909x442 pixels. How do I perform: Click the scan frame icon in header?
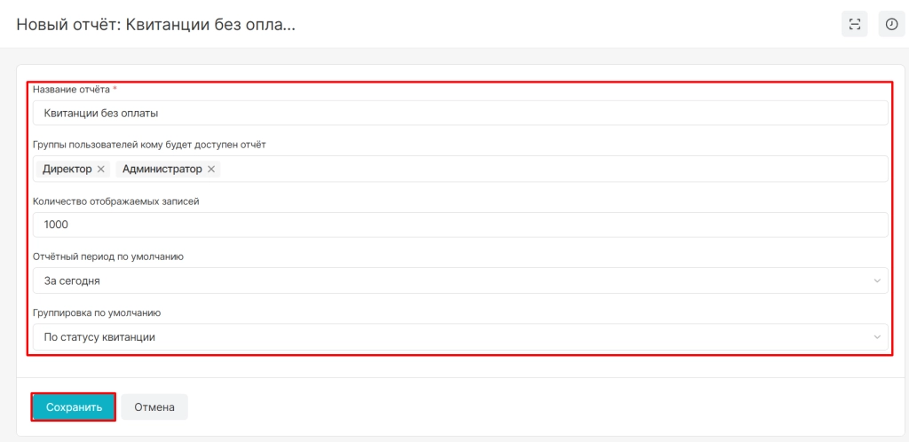[x=855, y=24]
